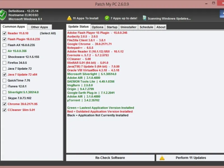Open the Options tab
224x168 pixels.
pos(97,27)
